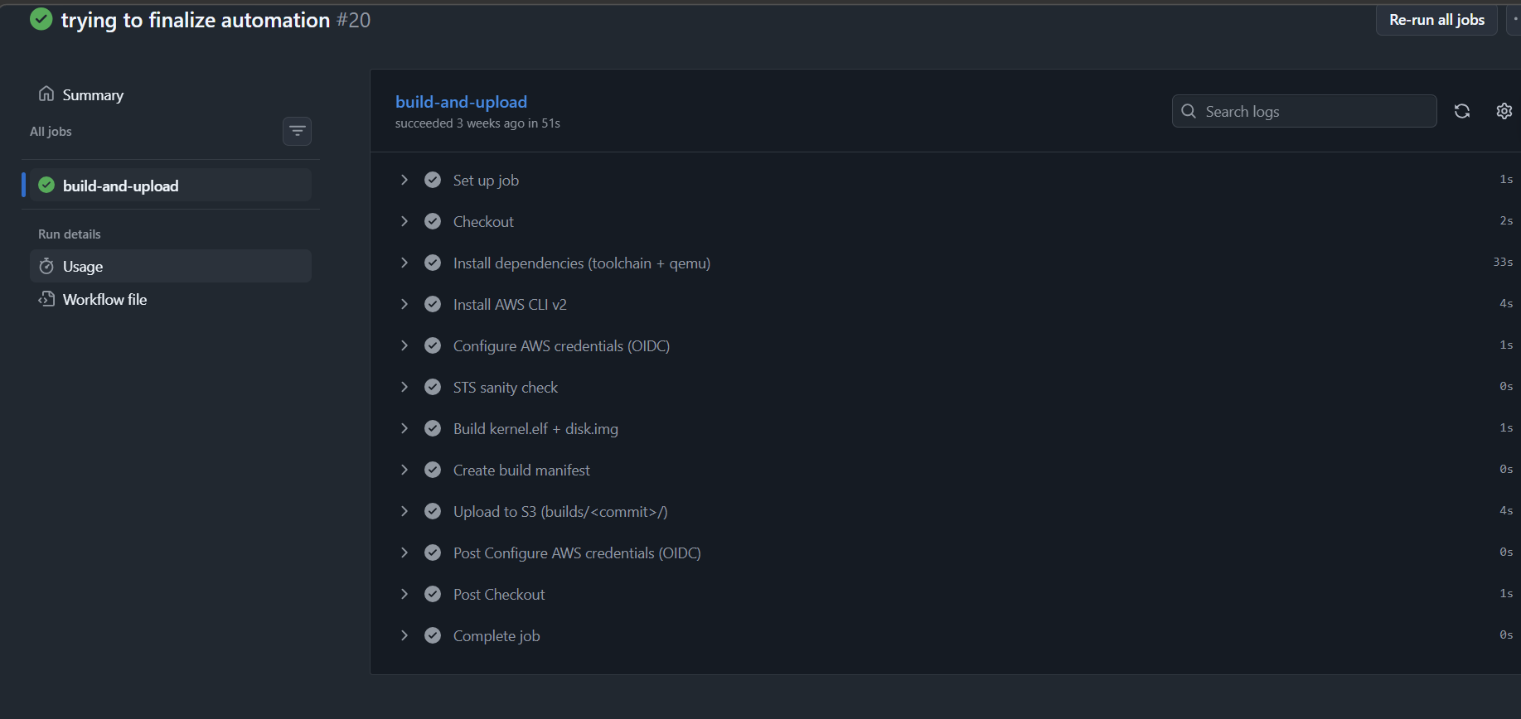Open the log settings gear icon
Screen dimensions: 1521x719
pos(1504,111)
